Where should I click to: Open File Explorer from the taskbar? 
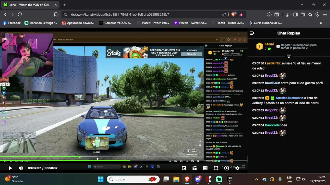point(176,179)
